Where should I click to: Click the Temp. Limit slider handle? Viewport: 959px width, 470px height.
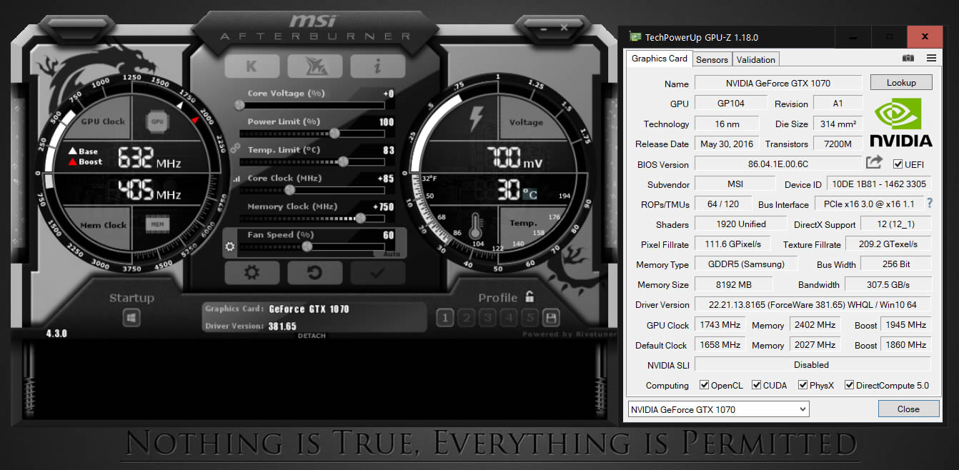[x=343, y=161]
